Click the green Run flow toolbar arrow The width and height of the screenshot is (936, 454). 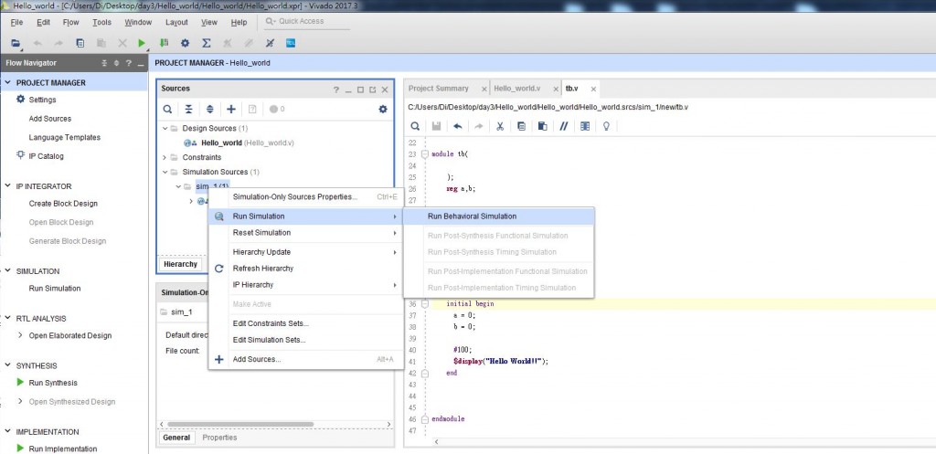pyautogui.click(x=142, y=43)
